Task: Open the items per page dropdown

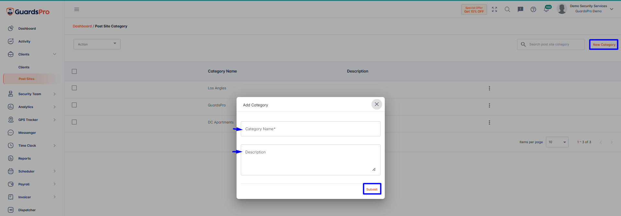Action: 557,142
